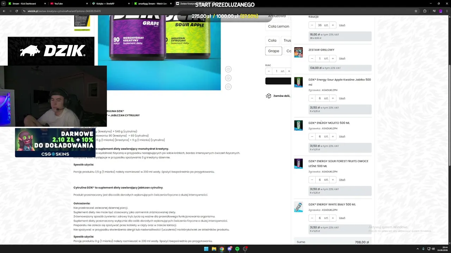Close the YouTube browser tab
The image size is (451, 253).
pos(87,4)
